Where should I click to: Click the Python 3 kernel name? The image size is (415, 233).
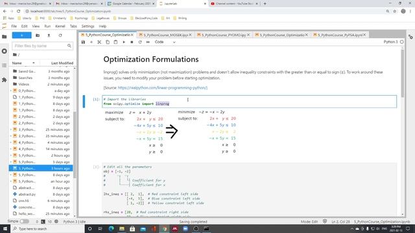click(x=390, y=41)
